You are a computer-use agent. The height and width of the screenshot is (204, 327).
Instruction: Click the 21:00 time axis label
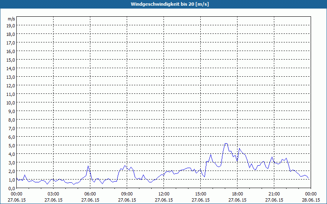274,194
